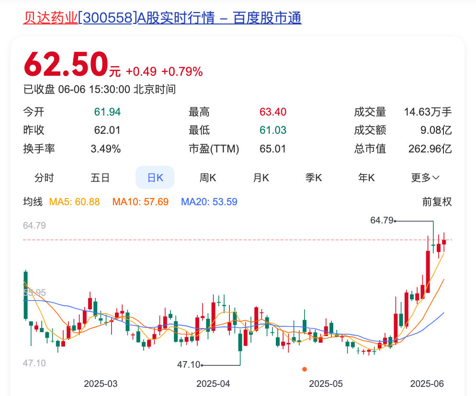Click the 市盈(TTM) value 65.01
This screenshot has height=396, width=476.
(272, 149)
